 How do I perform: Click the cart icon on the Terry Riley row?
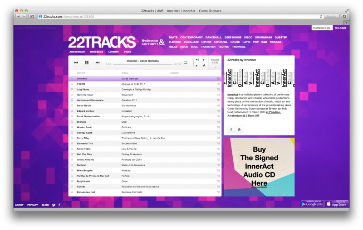(218, 138)
